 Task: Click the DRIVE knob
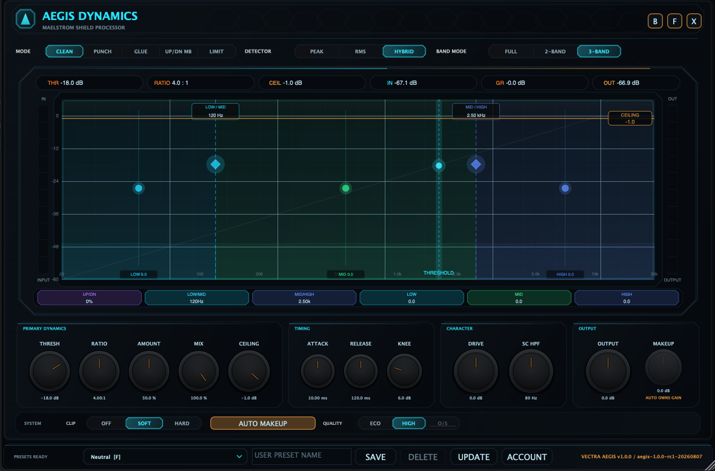(x=476, y=371)
